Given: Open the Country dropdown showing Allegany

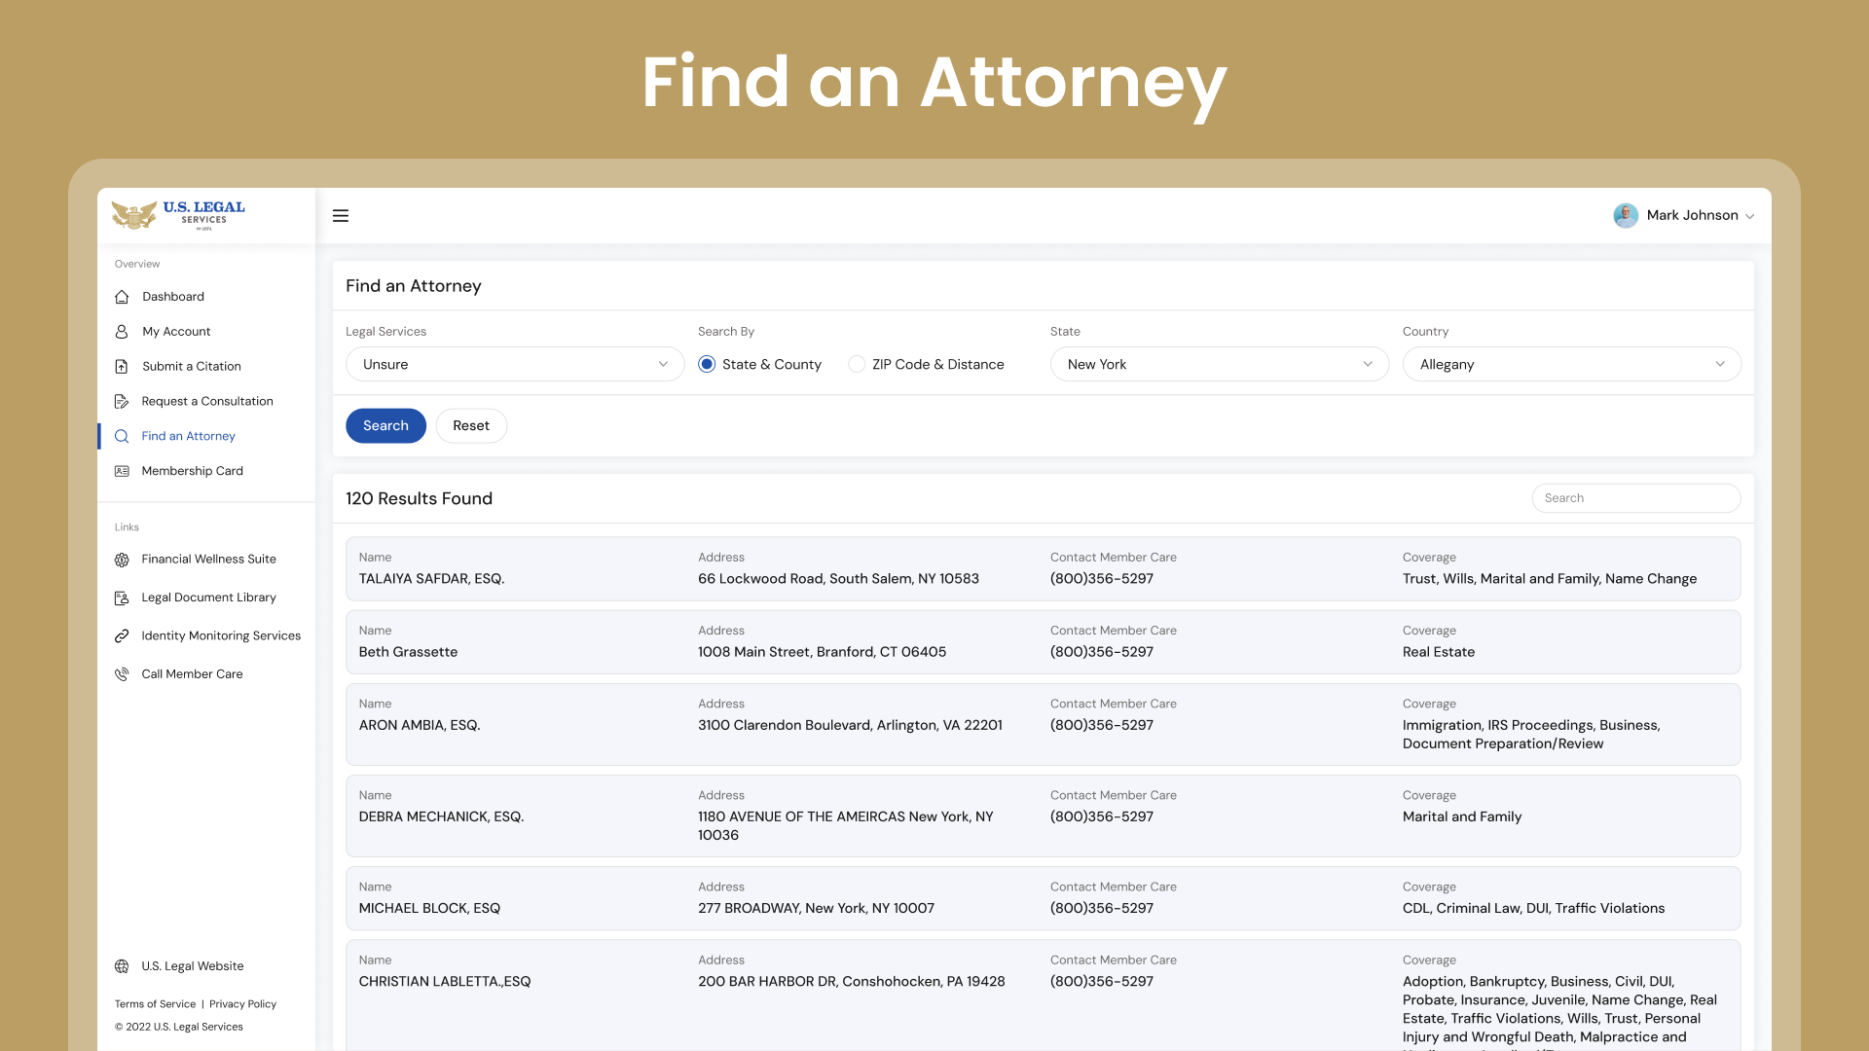Looking at the screenshot, I should (x=1572, y=365).
